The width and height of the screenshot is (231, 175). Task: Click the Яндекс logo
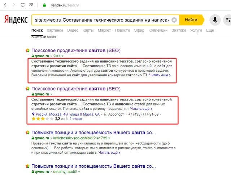point(16,20)
